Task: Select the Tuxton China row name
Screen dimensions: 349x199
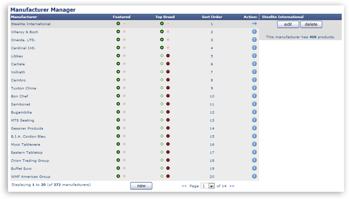Action: click(23, 88)
